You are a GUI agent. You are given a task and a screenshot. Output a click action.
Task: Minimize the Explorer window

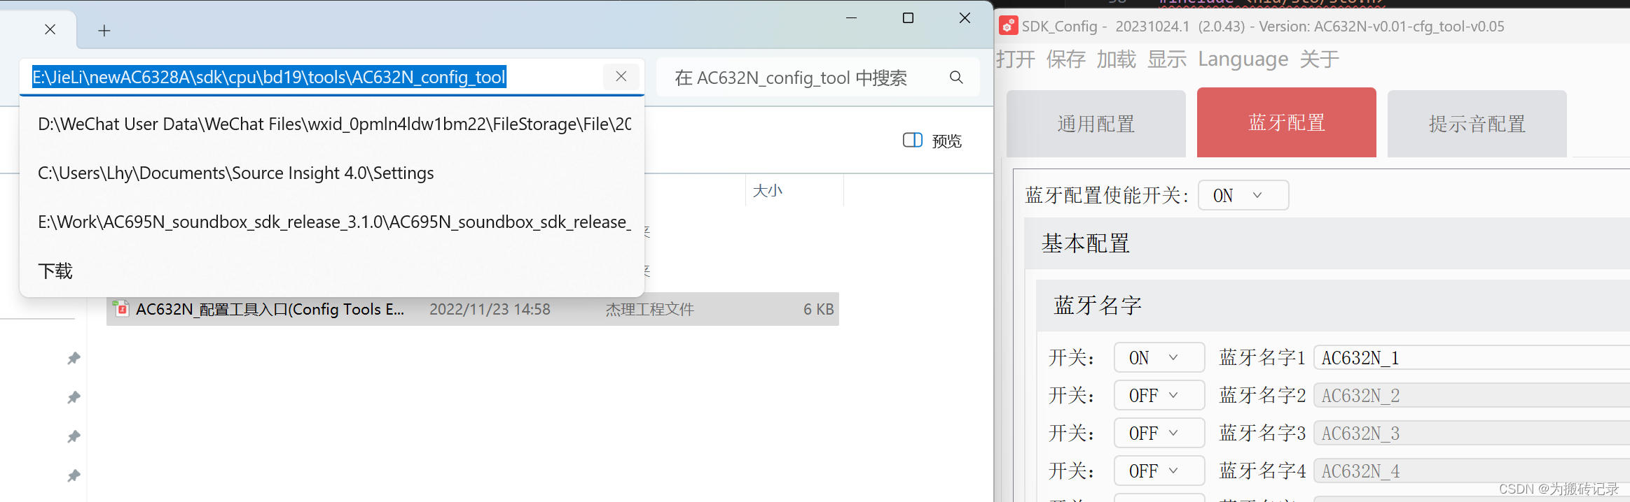[852, 17]
